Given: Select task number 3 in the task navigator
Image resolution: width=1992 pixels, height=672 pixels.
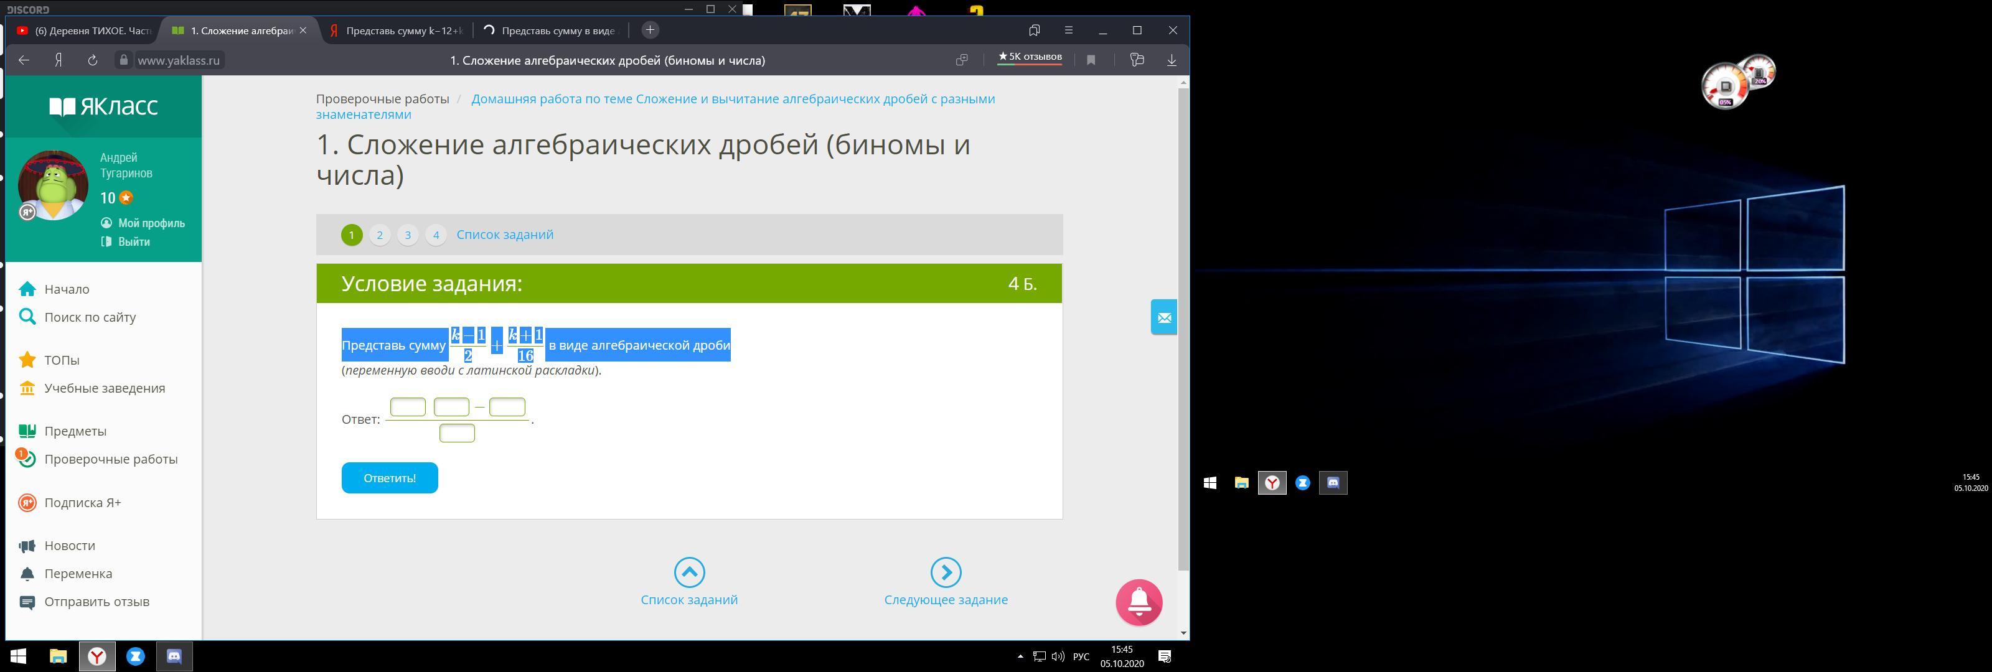Looking at the screenshot, I should tap(408, 235).
